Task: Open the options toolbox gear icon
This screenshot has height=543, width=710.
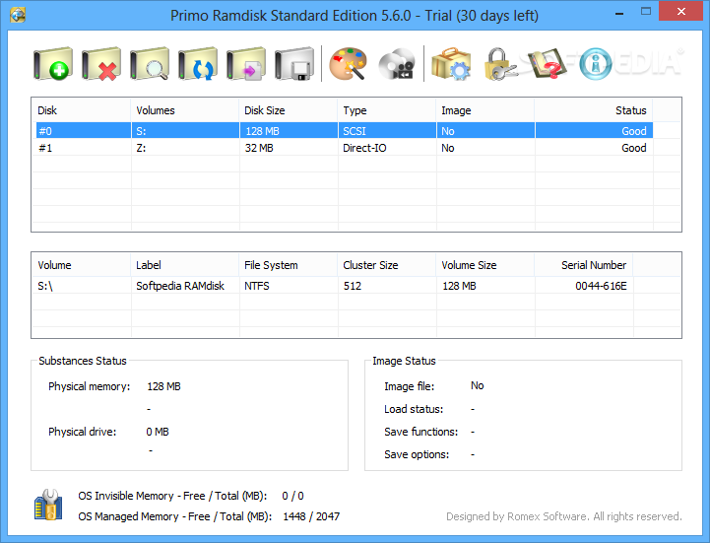Action: click(x=451, y=64)
